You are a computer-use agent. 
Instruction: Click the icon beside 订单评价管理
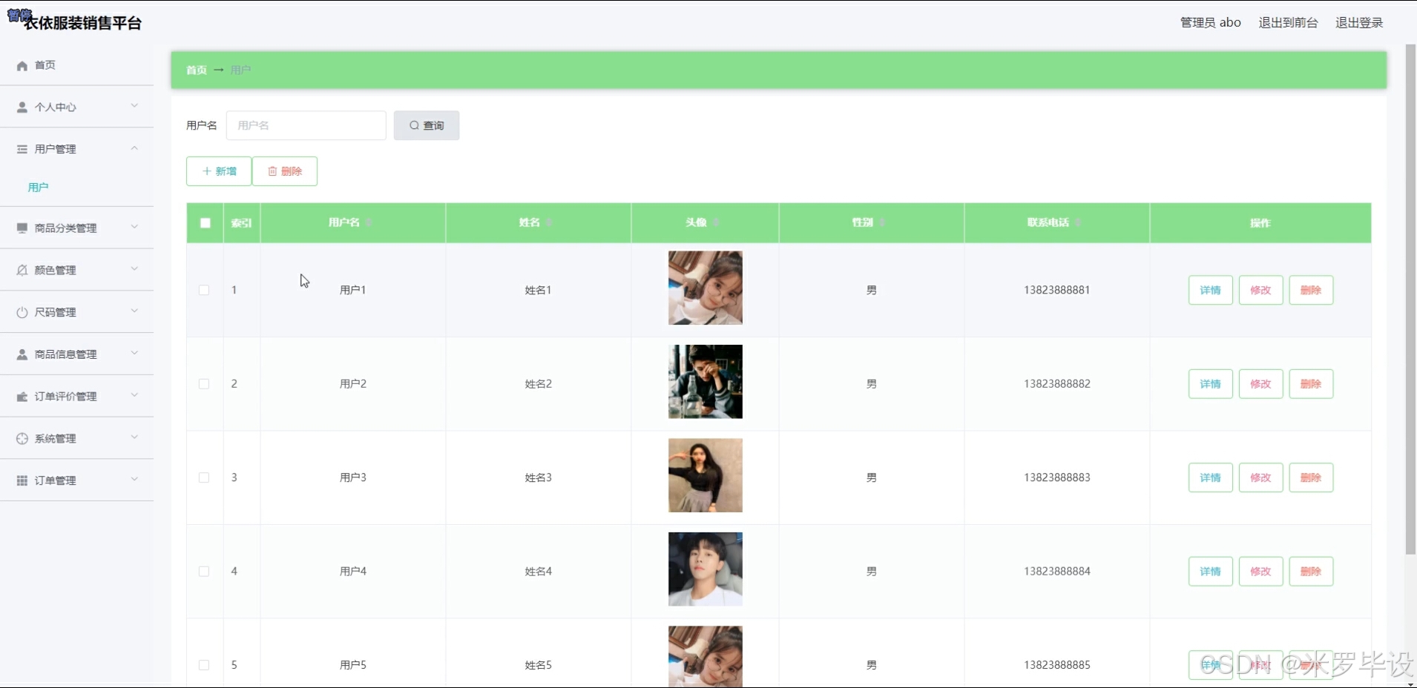click(x=22, y=397)
